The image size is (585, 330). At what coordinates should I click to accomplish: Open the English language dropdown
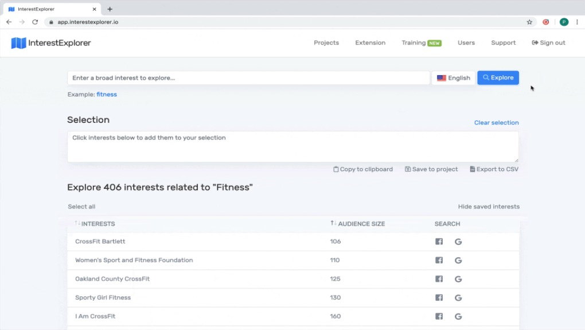[453, 77]
